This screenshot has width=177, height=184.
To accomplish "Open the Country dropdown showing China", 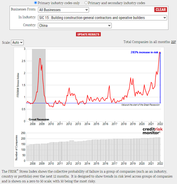I will coord(75,26).
